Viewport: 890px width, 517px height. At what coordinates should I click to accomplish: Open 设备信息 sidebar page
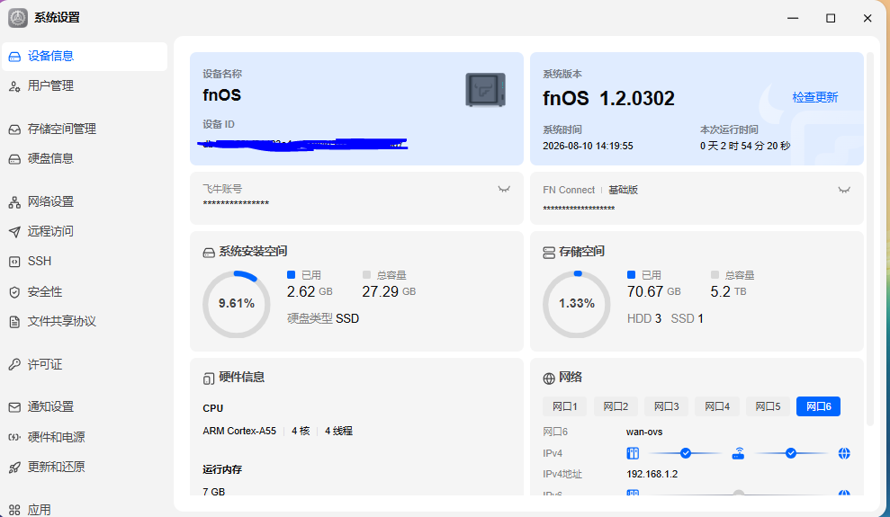point(85,56)
